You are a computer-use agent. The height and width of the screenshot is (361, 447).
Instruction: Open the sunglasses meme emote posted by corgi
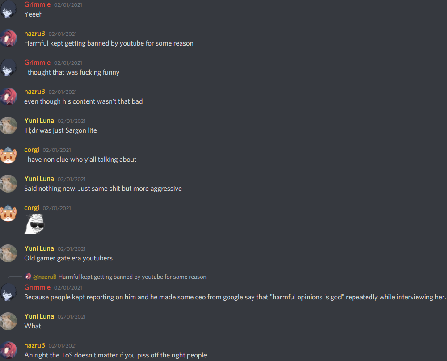pyautogui.click(x=34, y=224)
